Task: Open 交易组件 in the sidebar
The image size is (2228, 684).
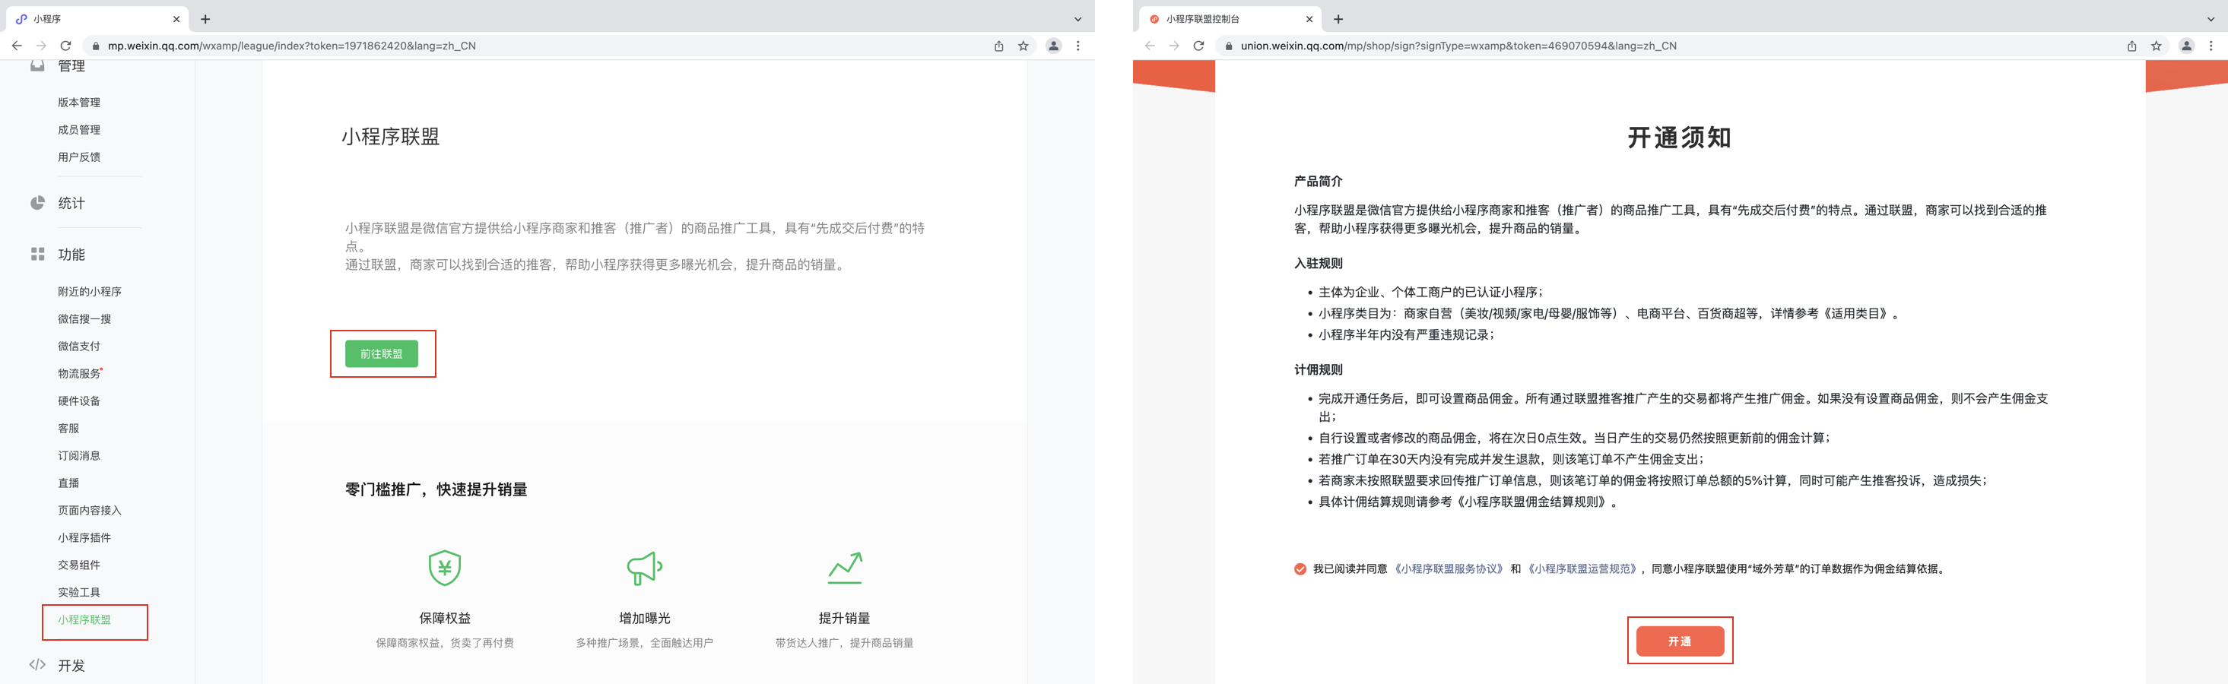Action: tap(79, 565)
